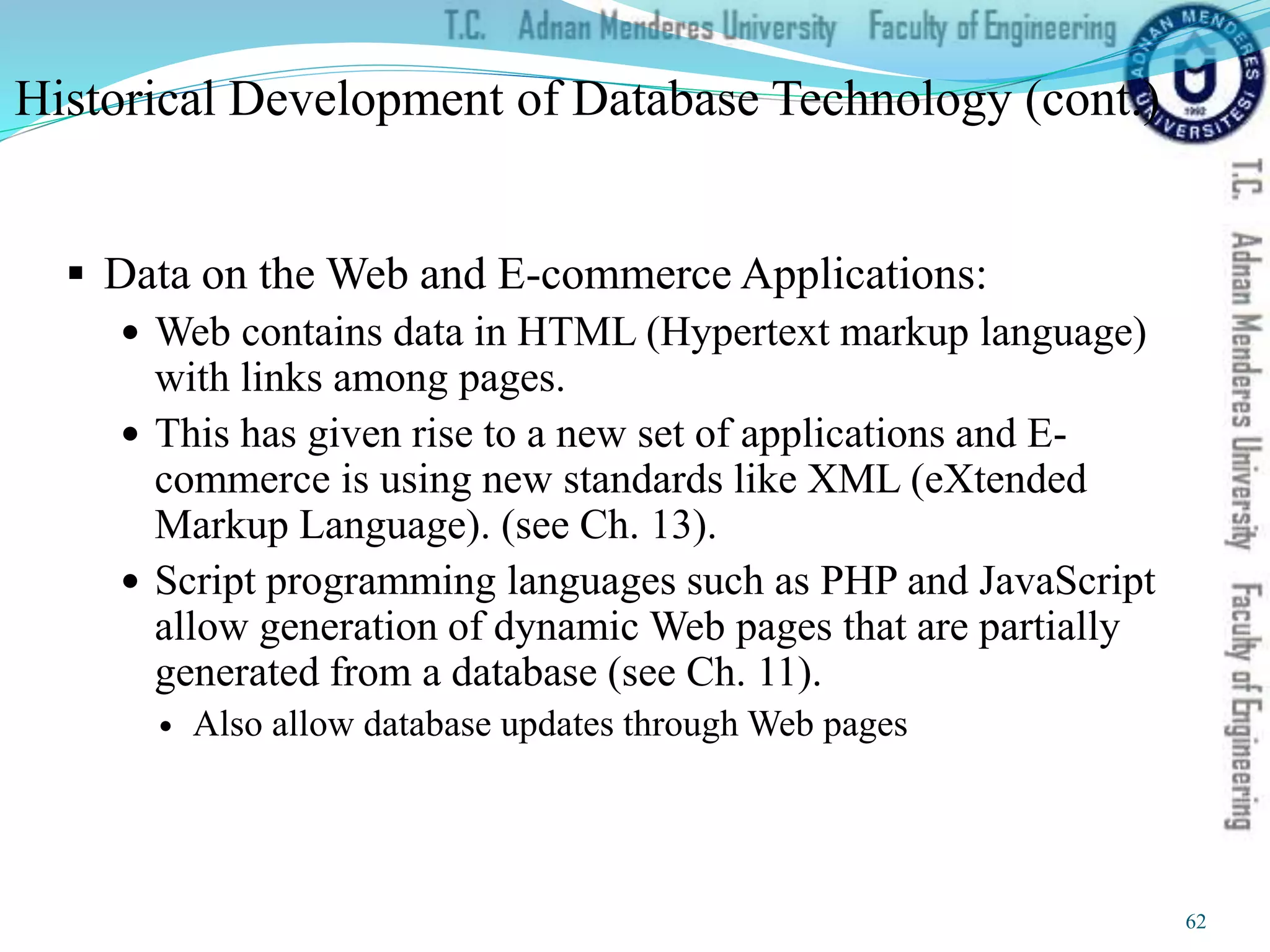Click vertical text 'Faculty of Engineering' on right edge
This screenshot has width=1270, height=952.
(1244, 705)
